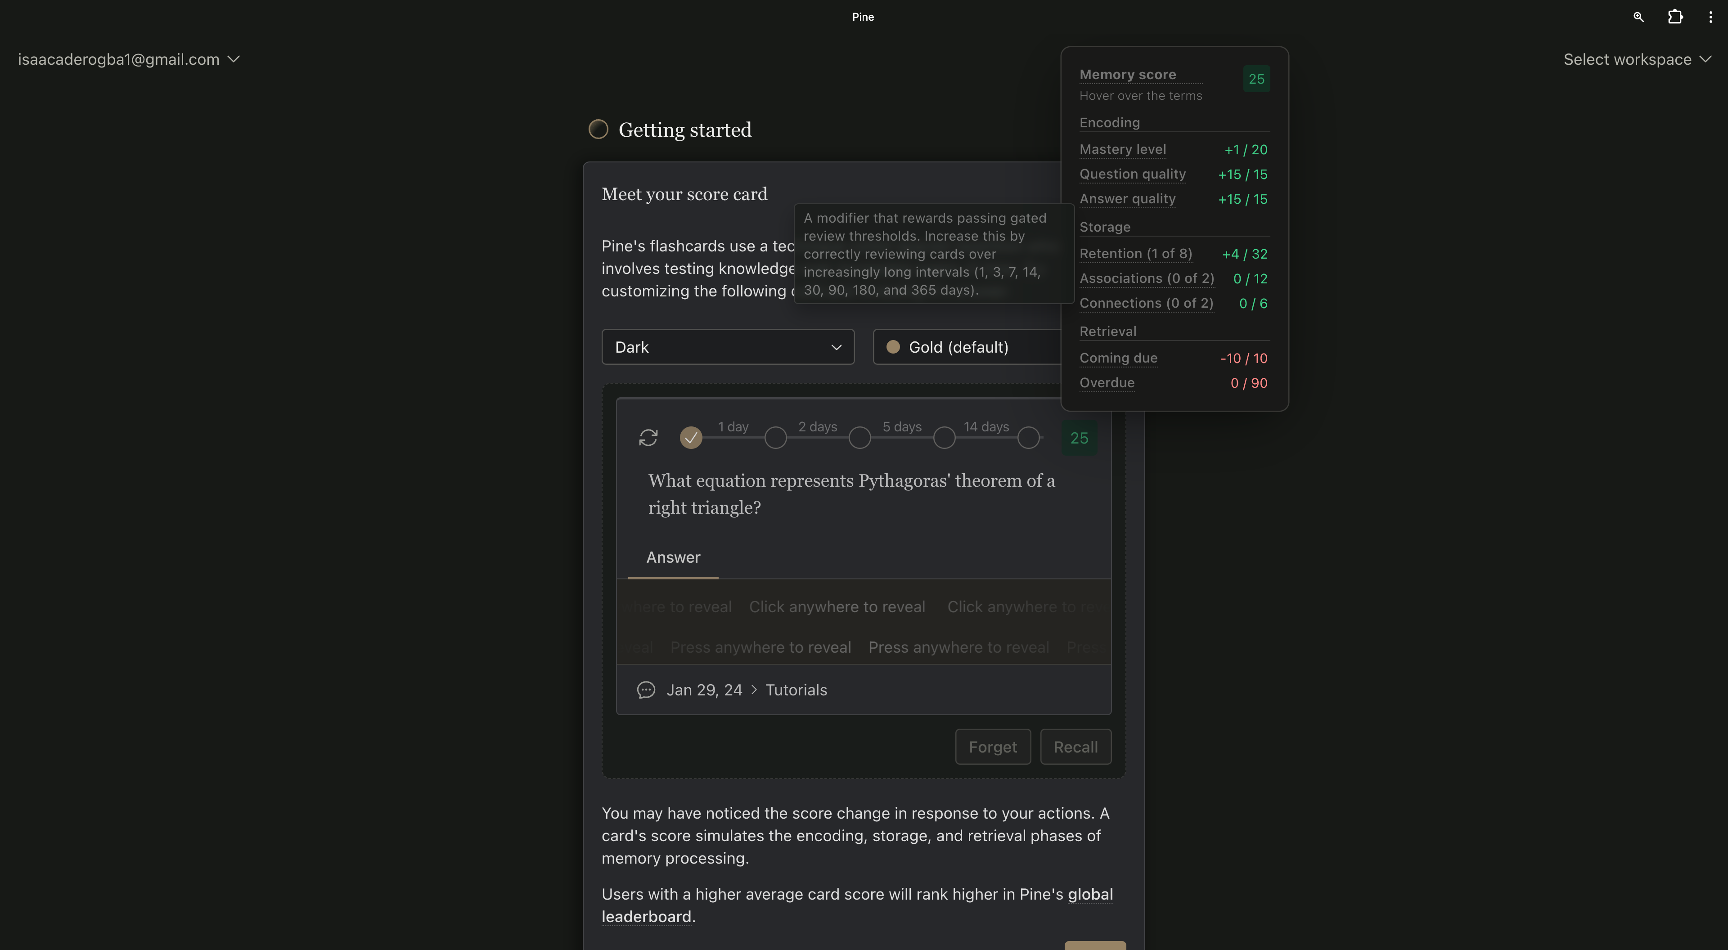Open the extensions puzzle icon
1728x950 pixels.
pos(1675,17)
